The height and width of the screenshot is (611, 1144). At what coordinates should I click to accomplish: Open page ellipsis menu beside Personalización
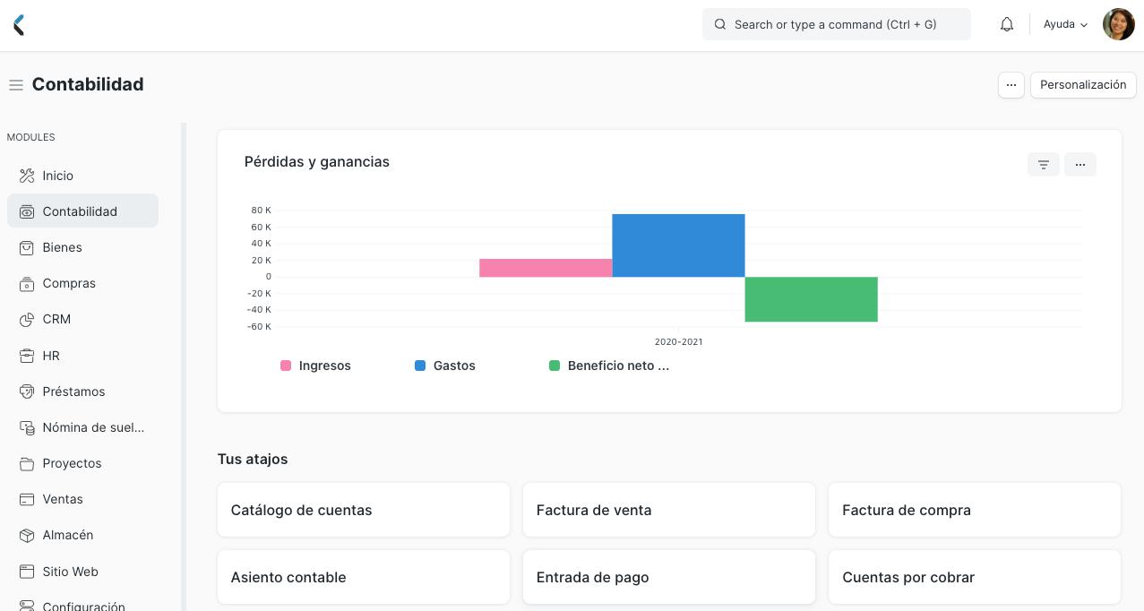tap(1011, 85)
